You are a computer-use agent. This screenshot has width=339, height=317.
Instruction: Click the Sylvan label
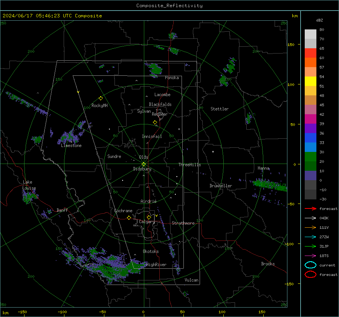click(x=144, y=111)
